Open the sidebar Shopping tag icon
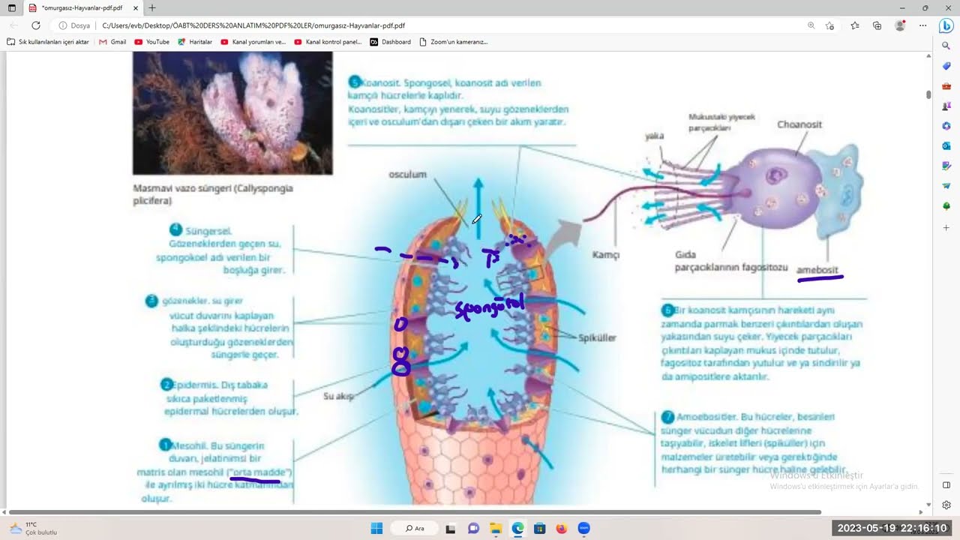This screenshot has width=960, height=540. click(946, 66)
